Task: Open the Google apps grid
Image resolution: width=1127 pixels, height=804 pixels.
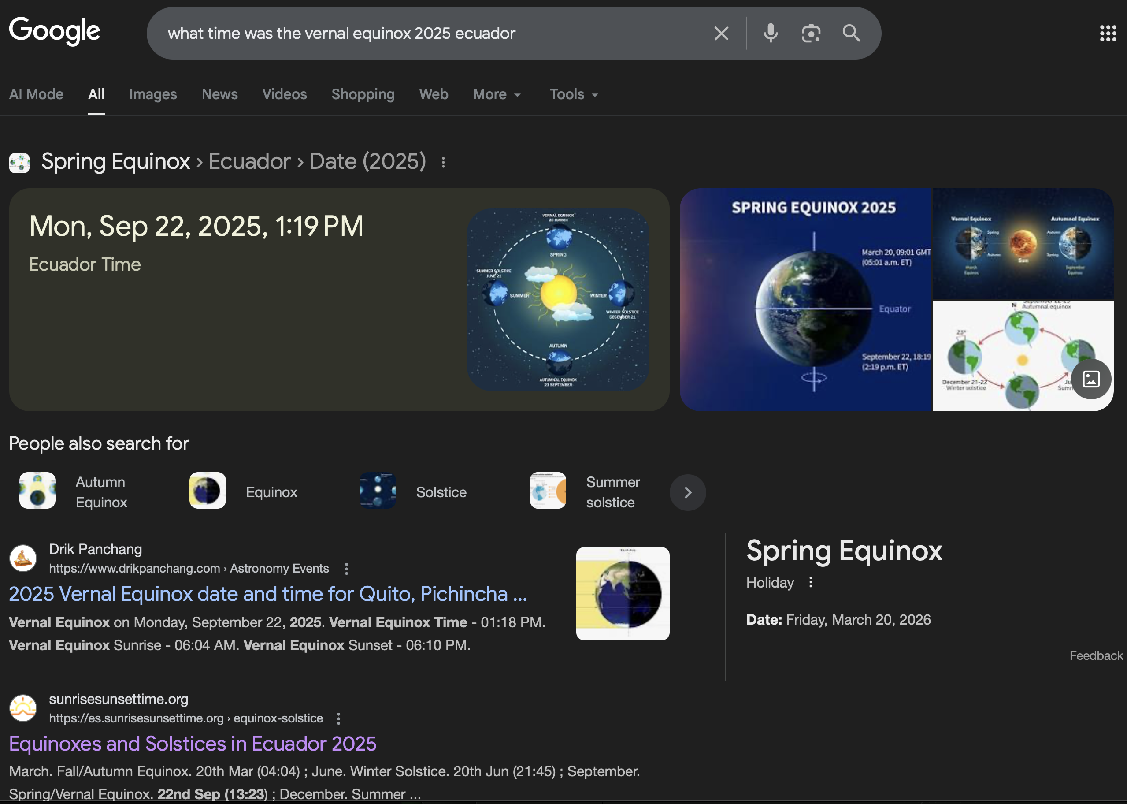Action: (1108, 33)
